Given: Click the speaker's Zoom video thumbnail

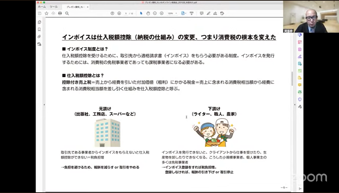Looking at the screenshot, I should coord(311,17).
